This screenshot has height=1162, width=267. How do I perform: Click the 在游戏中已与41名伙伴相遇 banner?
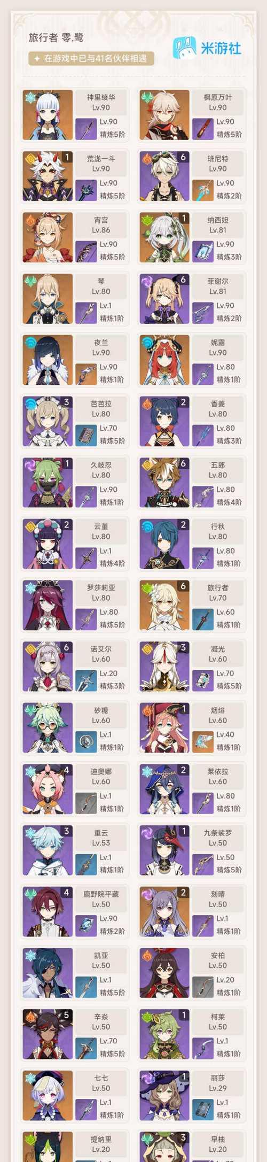(x=91, y=58)
